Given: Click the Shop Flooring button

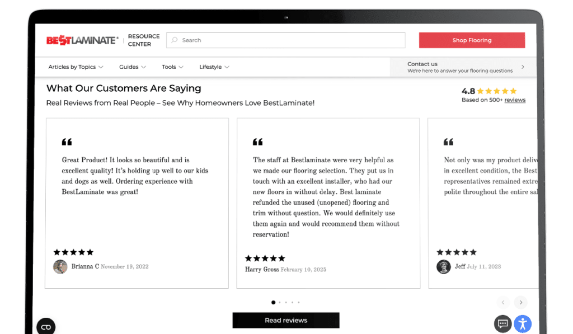Looking at the screenshot, I should [472, 40].
